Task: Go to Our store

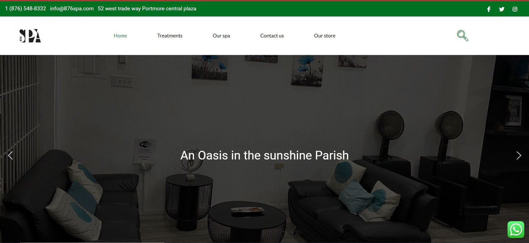Action: click(324, 36)
